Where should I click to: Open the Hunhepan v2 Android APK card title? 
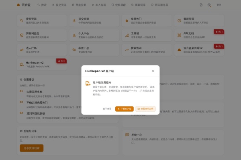click(35, 63)
